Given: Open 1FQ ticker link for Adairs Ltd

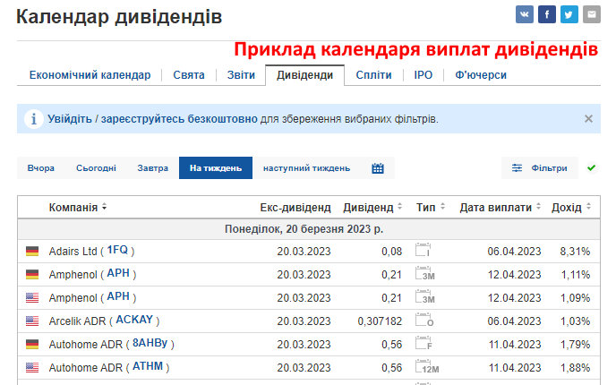Looking at the screenshot, I should pos(117,250).
